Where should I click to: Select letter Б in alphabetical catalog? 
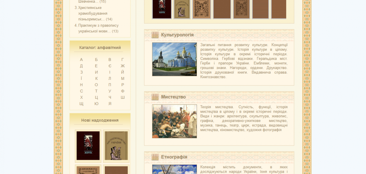96,60
